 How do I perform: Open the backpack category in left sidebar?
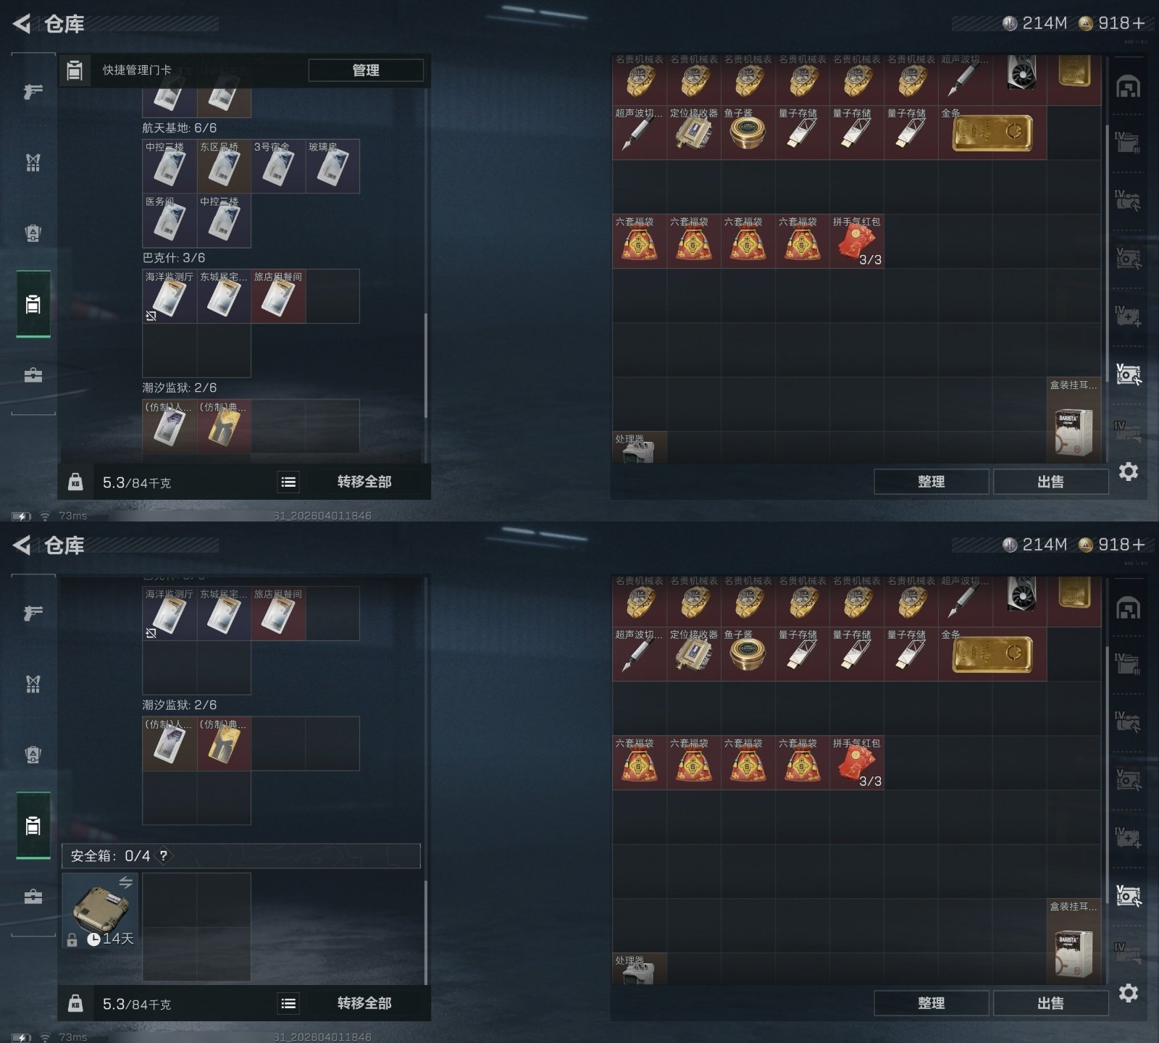point(33,233)
